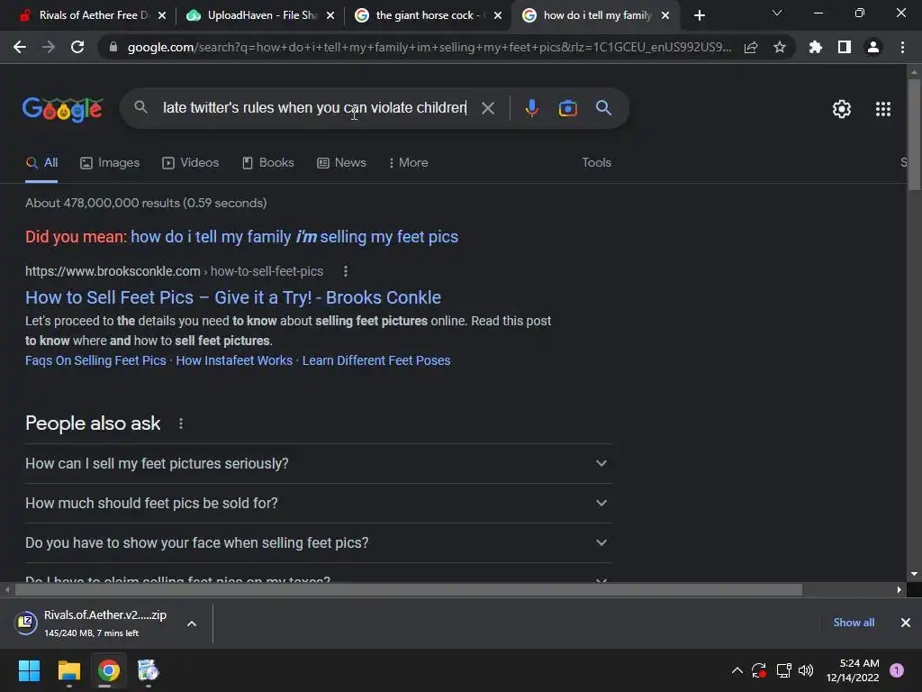Open Google apps grid
922x692 pixels.
(x=883, y=109)
